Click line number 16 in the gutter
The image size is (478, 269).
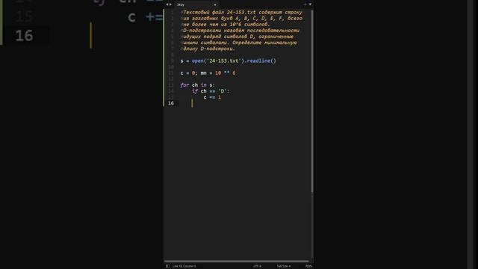pyautogui.click(x=171, y=103)
